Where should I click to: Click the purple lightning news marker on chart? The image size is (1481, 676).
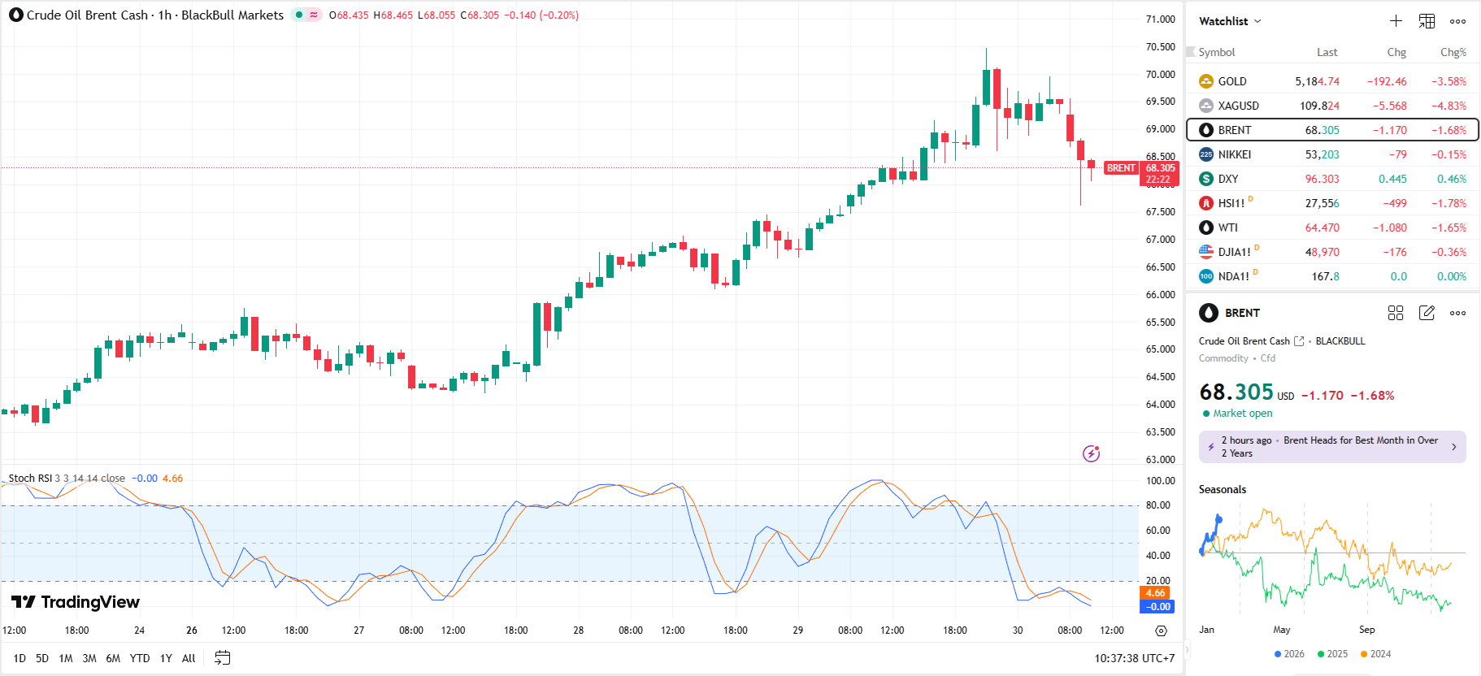[1091, 453]
